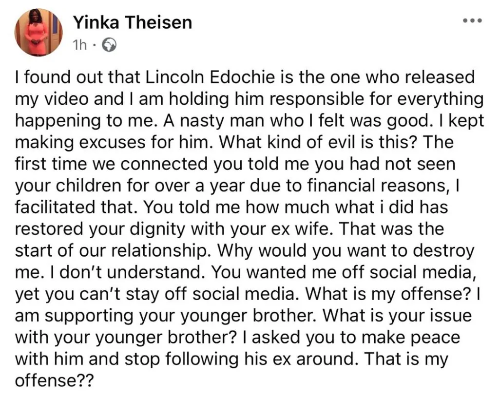Screen dimensions: 499x397
Task: Click the globe public audience icon
Action: [110, 45]
